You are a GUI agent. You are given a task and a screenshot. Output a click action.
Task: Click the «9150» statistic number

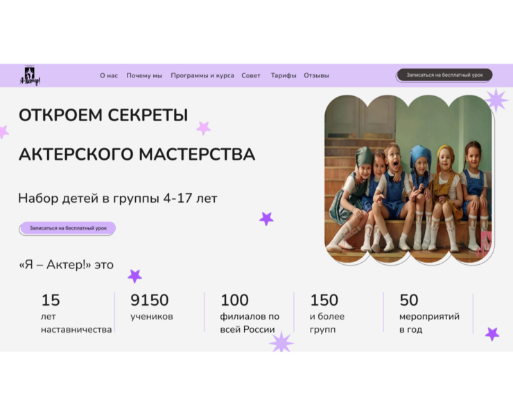point(150,299)
